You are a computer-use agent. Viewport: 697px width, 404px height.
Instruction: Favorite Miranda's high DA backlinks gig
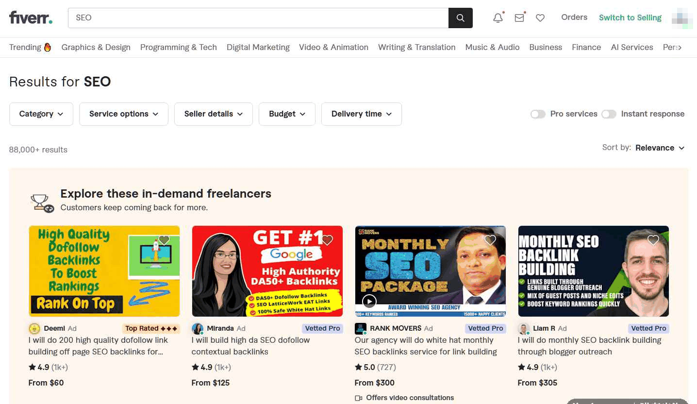coord(327,240)
